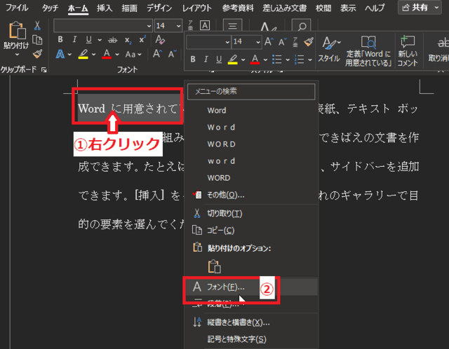Choose フォント(F)... from the context menu
Viewport: 449px width, 349px height.
[x=225, y=287]
